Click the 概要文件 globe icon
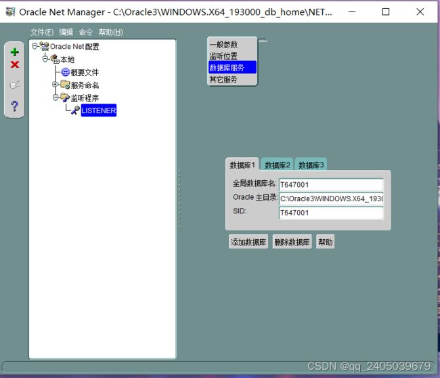Viewport: 440px width, 378px height. 65,72
